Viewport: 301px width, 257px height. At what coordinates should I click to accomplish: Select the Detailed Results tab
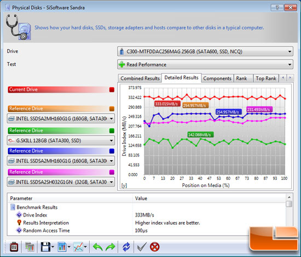click(x=181, y=78)
